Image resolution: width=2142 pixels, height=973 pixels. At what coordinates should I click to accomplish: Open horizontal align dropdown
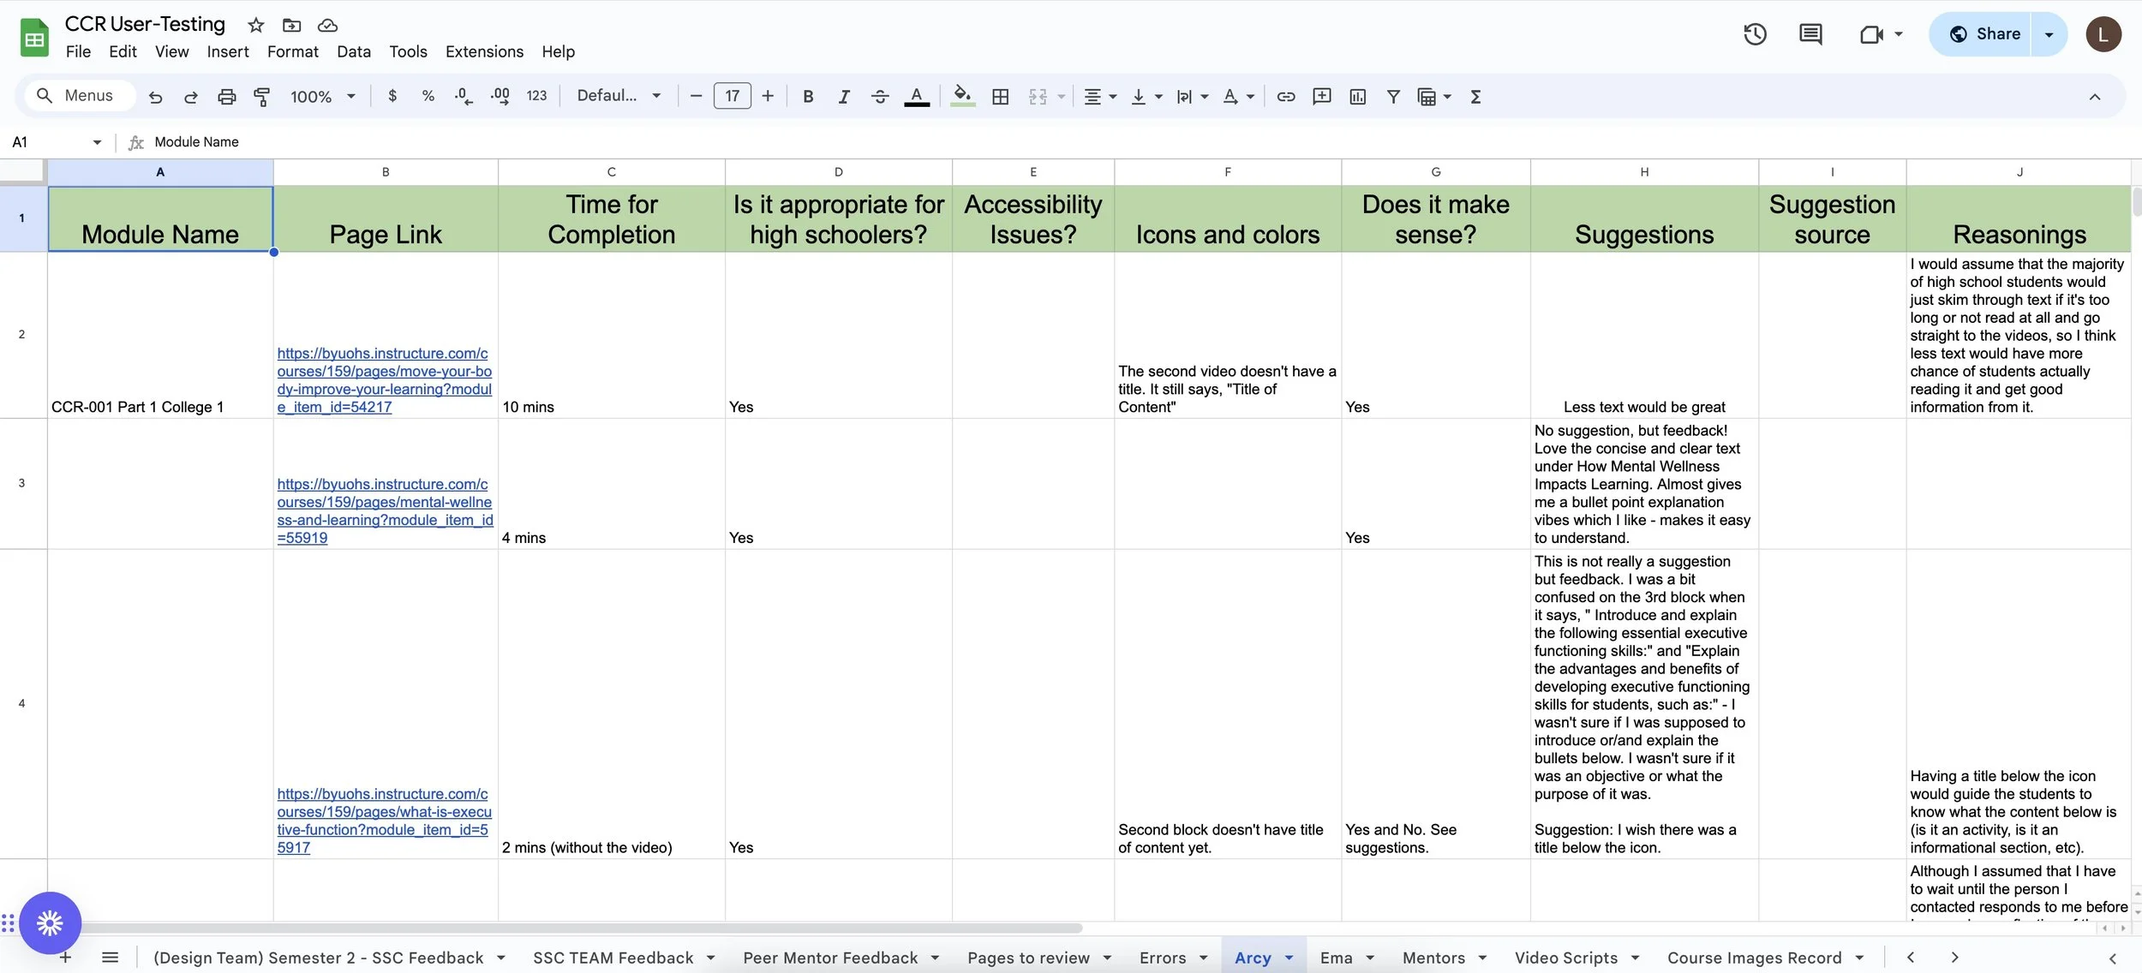coord(1100,96)
